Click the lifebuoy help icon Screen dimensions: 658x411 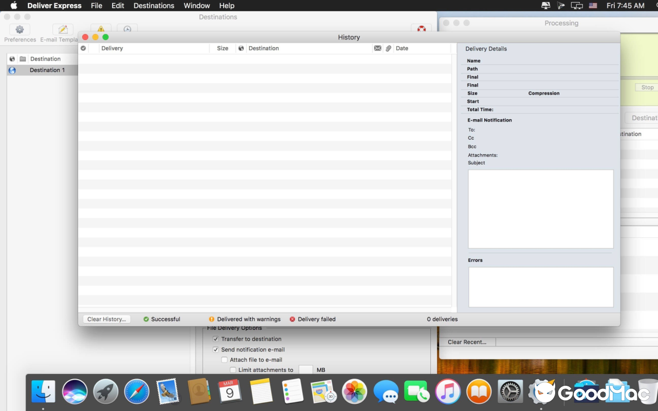(421, 29)
